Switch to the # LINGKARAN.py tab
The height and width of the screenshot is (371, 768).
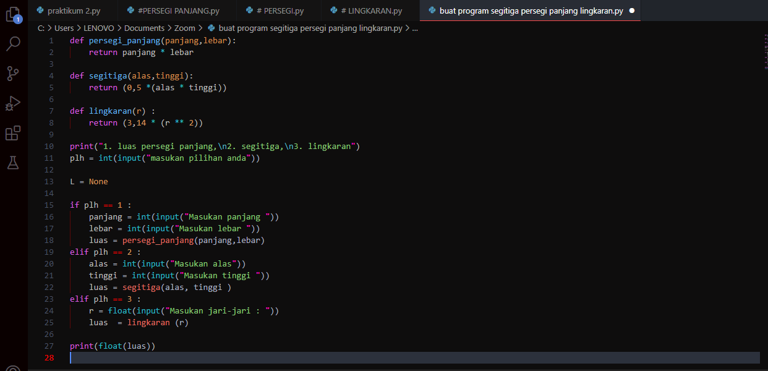pos(370,11)
